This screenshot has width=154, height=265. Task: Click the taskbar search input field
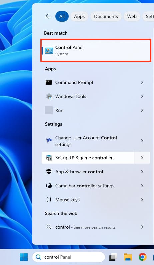pyautogui.click(x=69, y=257)
